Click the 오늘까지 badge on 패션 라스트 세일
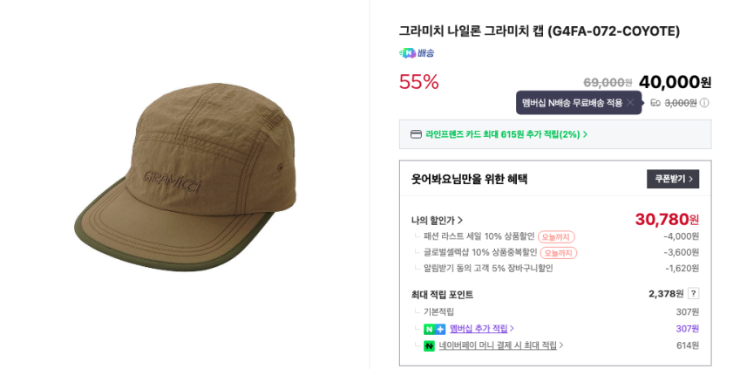The height and width of the screenshot is (369, 740). pyautogui.click(x=556, y=236)
